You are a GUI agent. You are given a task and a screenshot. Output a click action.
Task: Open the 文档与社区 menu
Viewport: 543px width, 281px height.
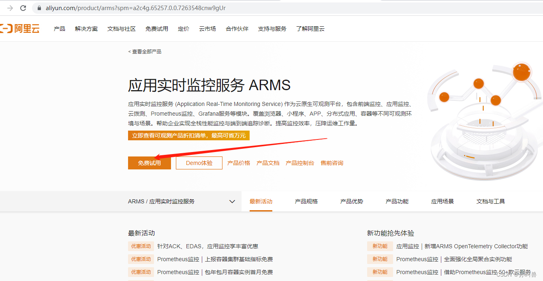[x=122, y=29]
